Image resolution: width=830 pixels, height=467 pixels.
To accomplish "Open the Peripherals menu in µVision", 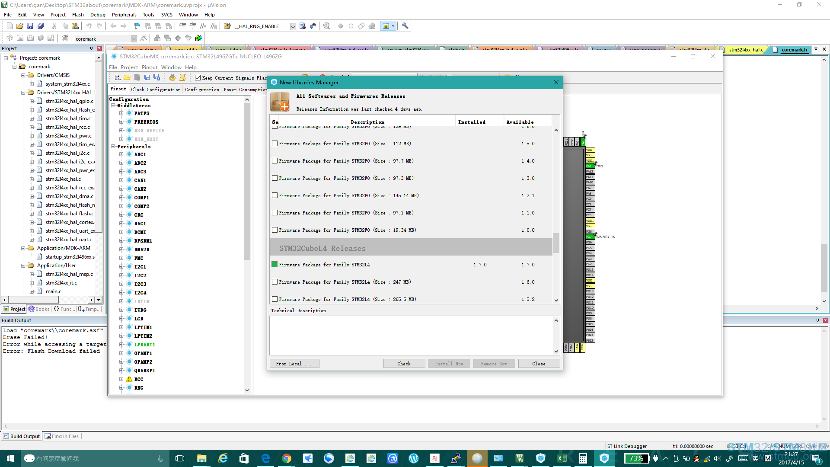I will tap(124, 15).
